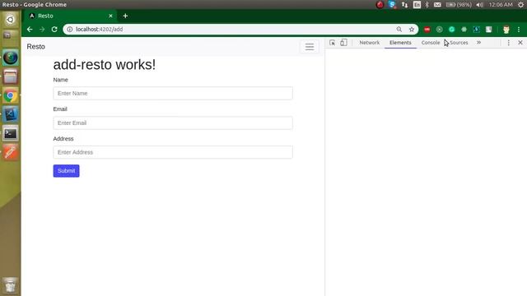The width and height of the screenshot is (527, 296).
Task: Open DevTools customize three-dot menu
Action: tap(509, 43)
